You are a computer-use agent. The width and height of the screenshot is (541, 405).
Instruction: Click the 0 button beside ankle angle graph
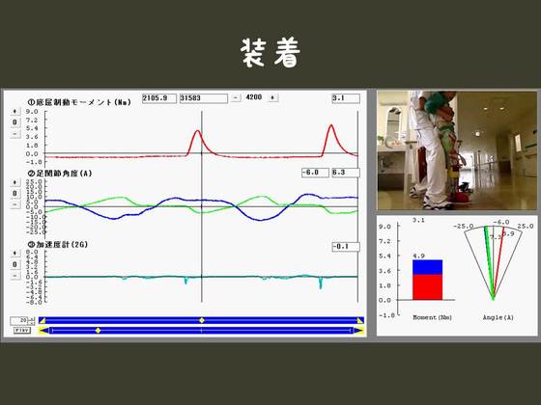tap(14, 194)
